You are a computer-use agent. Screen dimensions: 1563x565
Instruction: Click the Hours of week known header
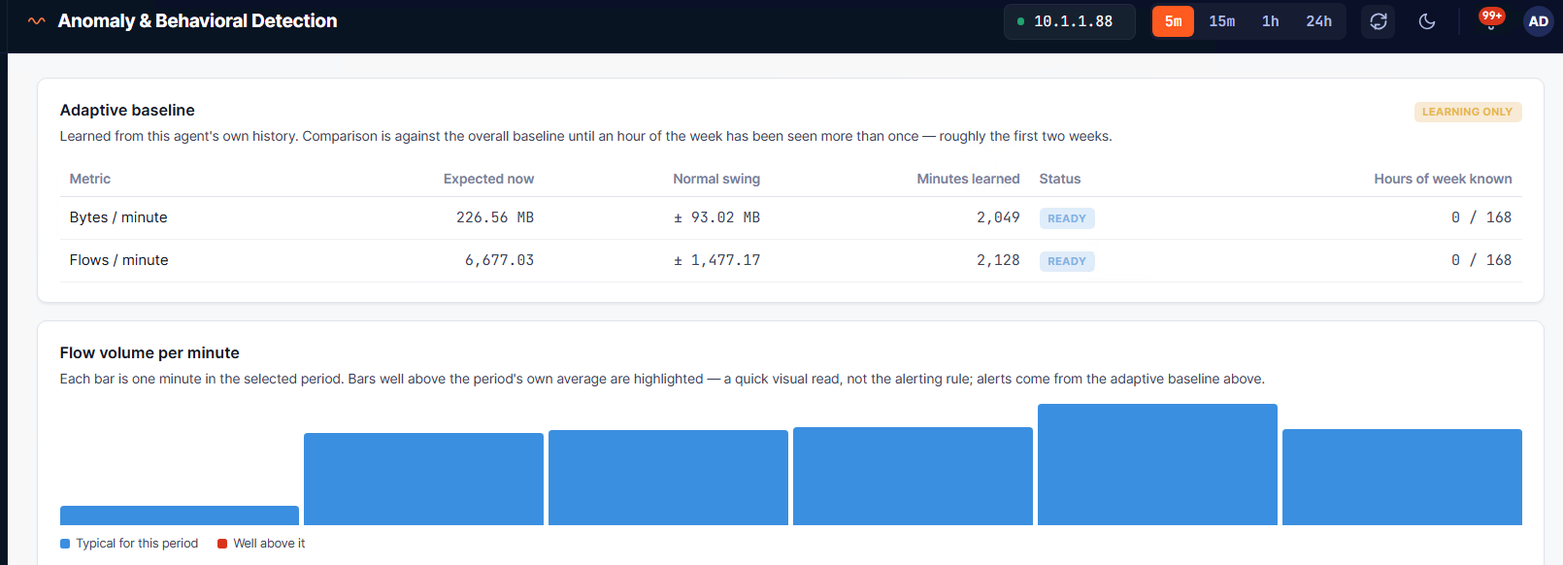(x=1443, y=179)
